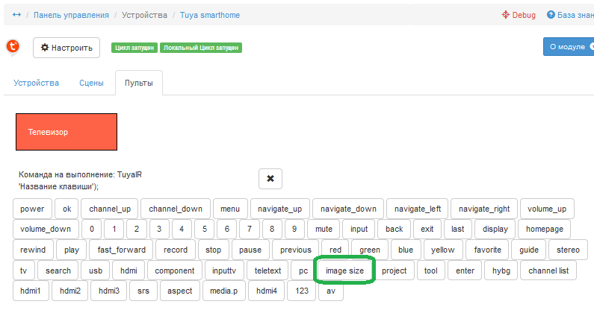Click the hdmi1 key button
The width and height of the screenshot is (594, 310).
(x=31, y=291)
